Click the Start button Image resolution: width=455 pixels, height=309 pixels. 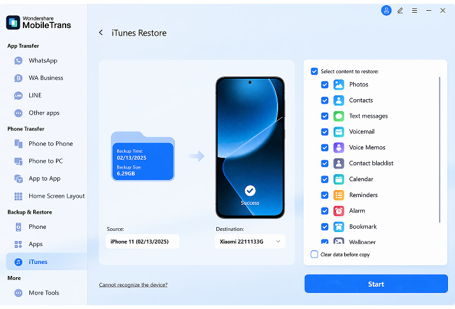(376, 284)
